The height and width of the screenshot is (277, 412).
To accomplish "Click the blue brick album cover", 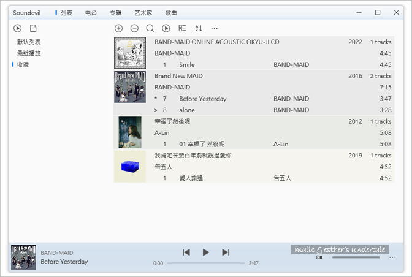I will (130, 167).
